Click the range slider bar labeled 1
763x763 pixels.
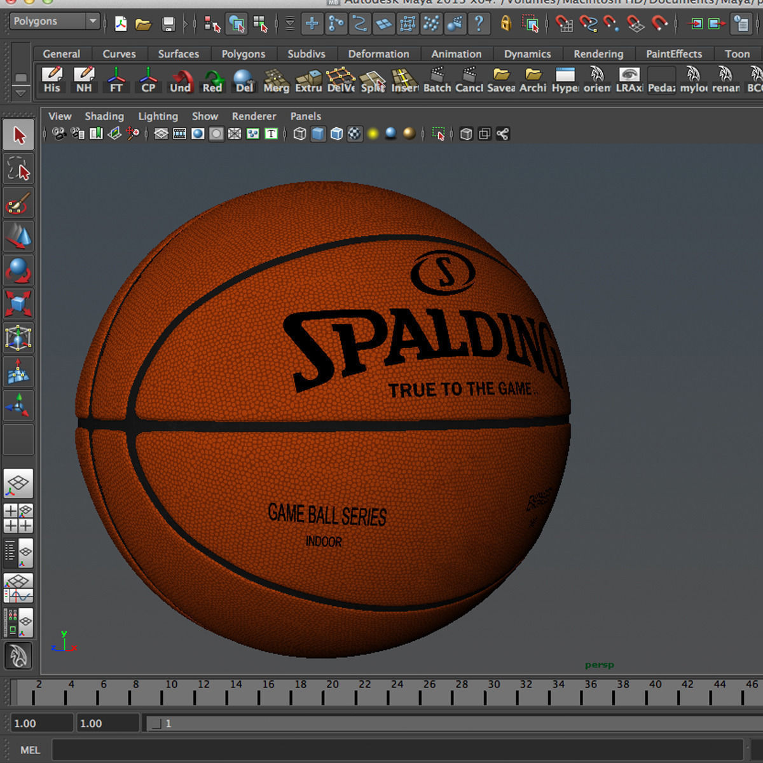(455, 724)
